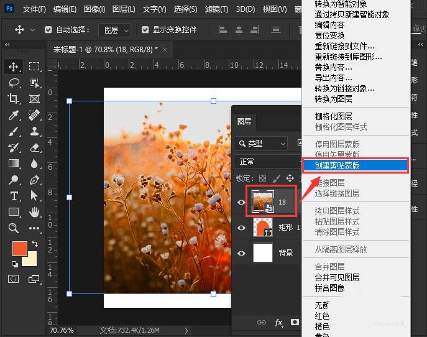Close the 未标题-1 document tab
Screen dimensions: 427x337
click(165, 50)
